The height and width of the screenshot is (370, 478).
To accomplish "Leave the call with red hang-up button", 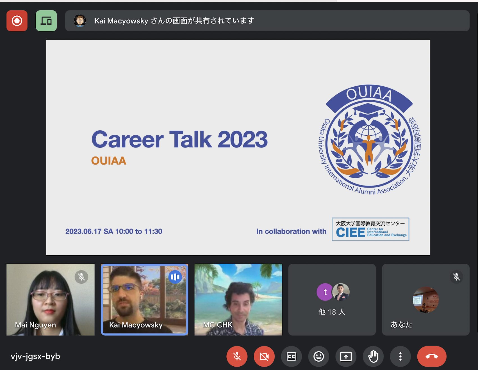I will (x=432, y=356).
